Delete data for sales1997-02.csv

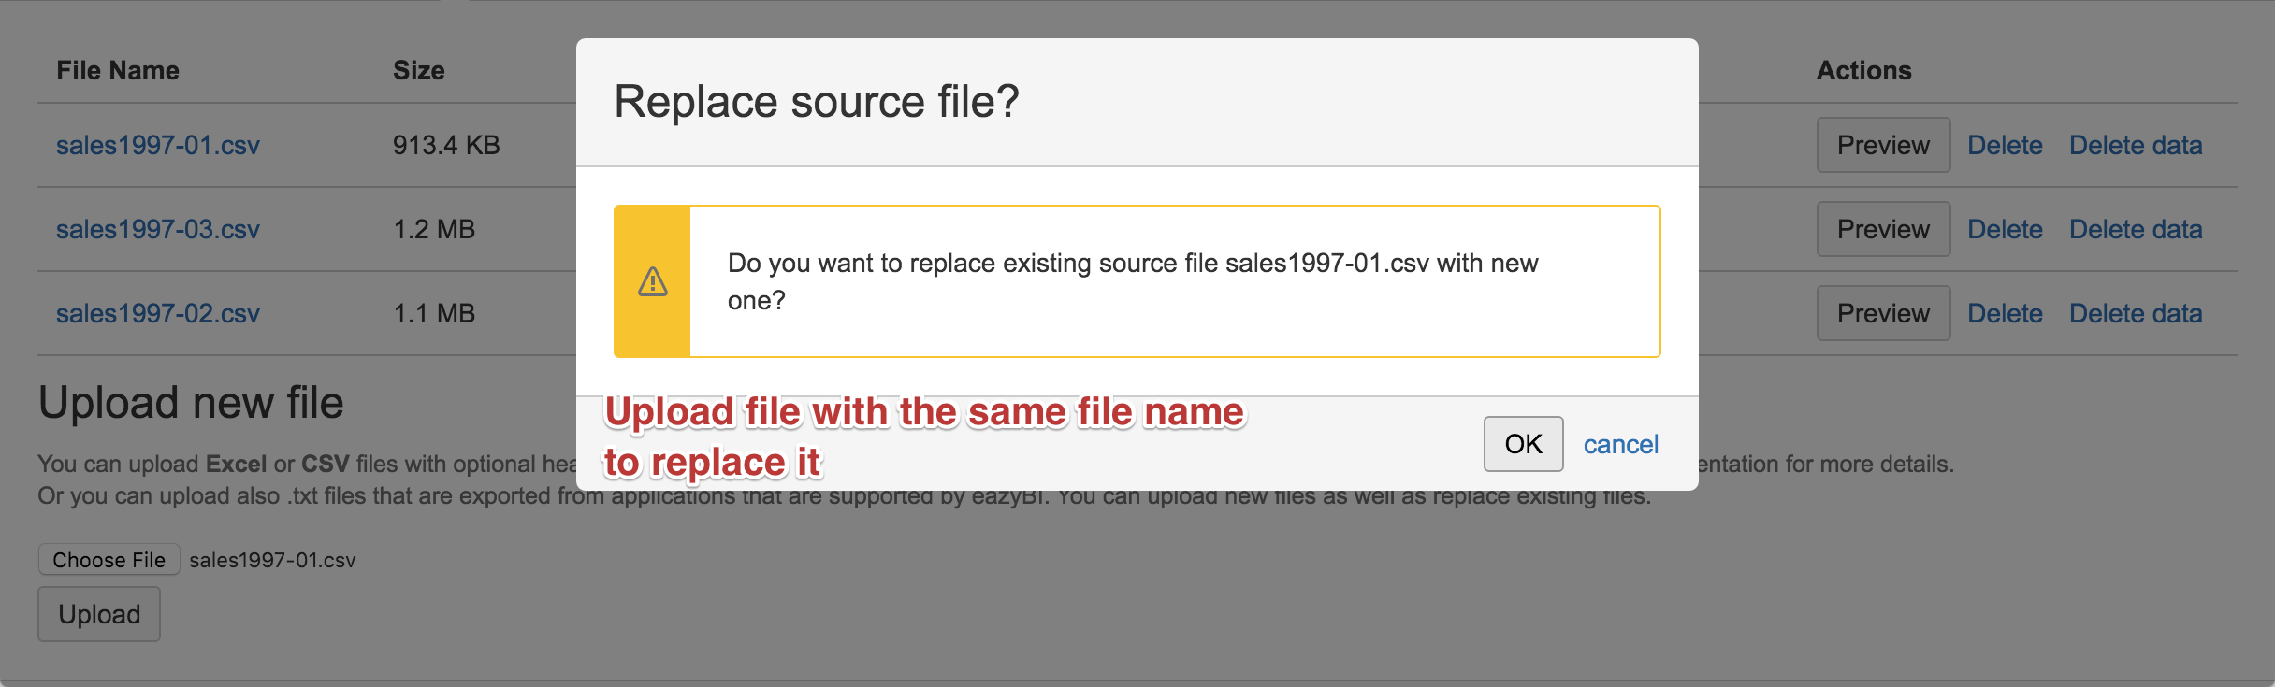pos(2136,313)
